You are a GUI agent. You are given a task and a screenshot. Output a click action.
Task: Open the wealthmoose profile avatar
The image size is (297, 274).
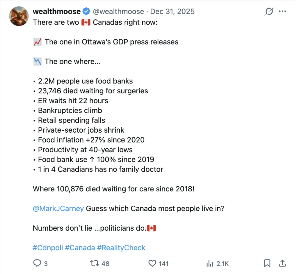[19, 16]
